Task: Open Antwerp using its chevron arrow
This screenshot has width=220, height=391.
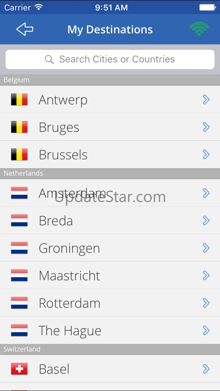Action: click(x=206, y=100)
